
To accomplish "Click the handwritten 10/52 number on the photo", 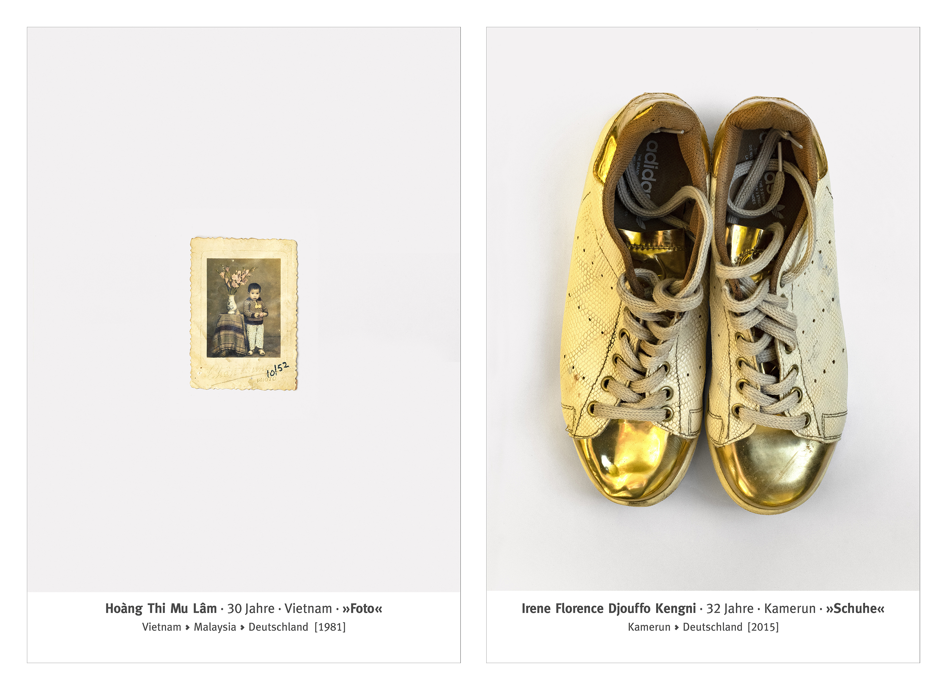I will pyautogui.click(x=277, y=370).
